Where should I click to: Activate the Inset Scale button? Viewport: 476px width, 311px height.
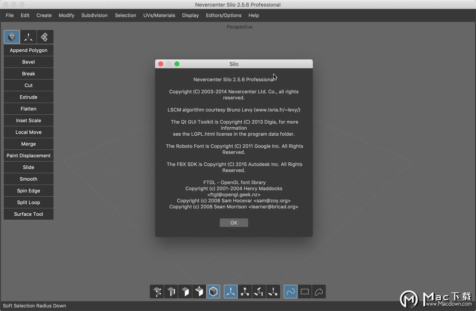28,120
